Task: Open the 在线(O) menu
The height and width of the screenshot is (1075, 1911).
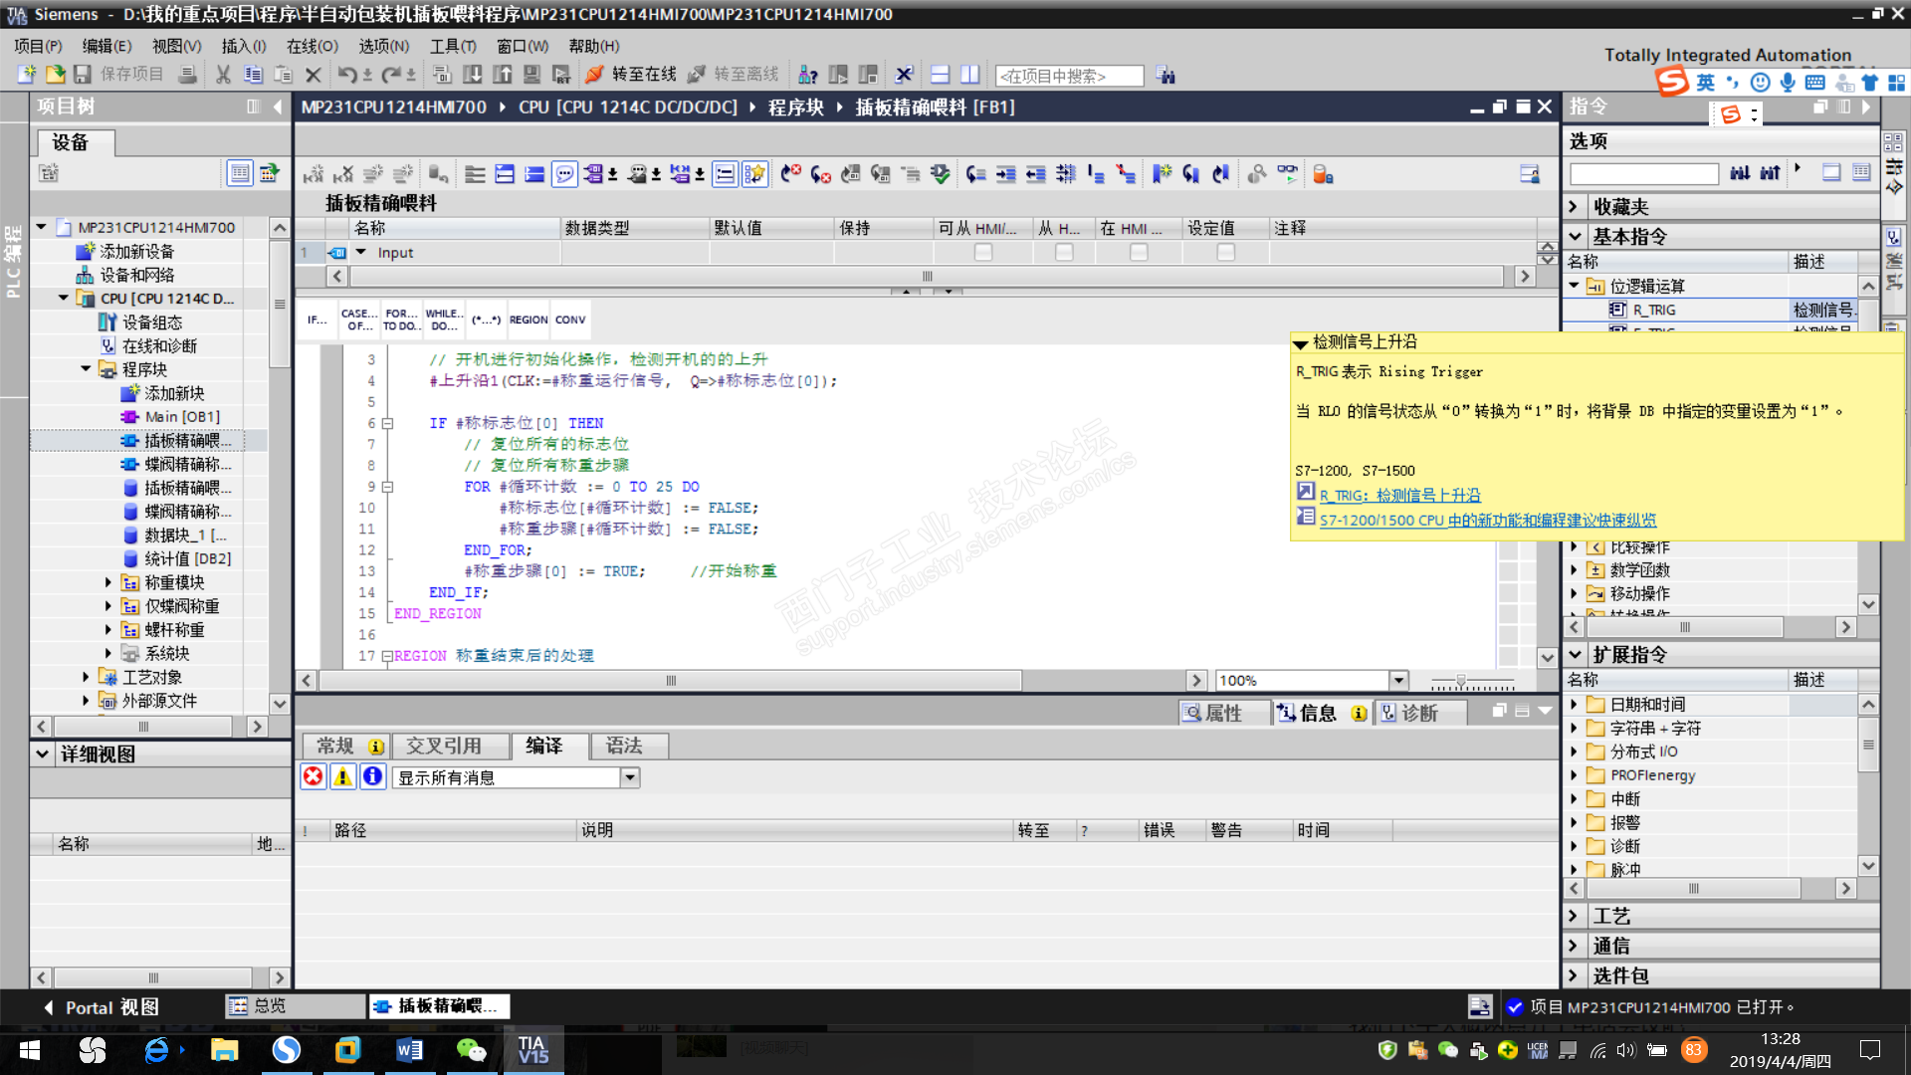Action: coord(312,46)
